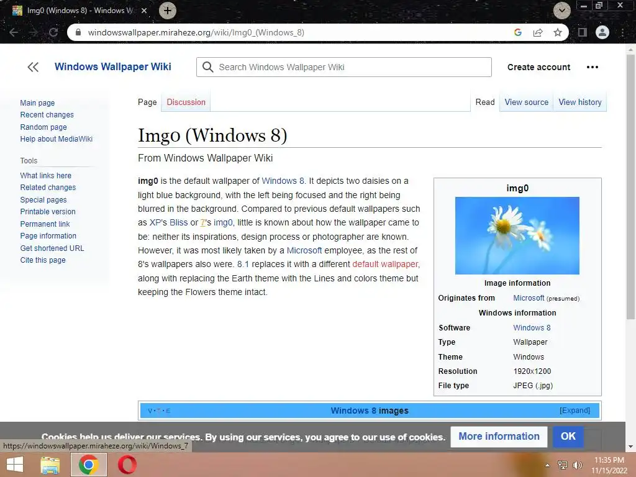This screenshot has height=477, width=636.
Task: Click the Chrome taskbar icon
Action: tap(88, 465)
